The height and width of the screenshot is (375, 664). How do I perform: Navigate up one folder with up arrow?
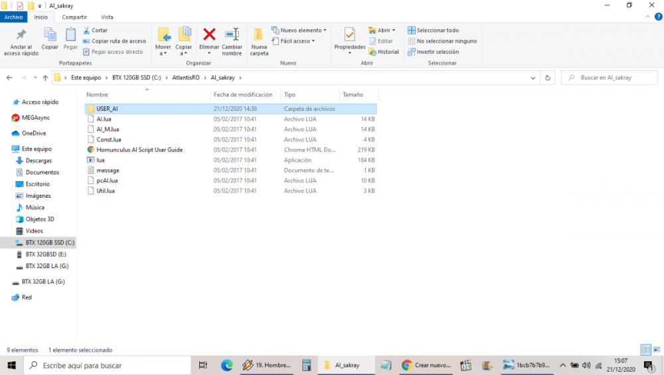pyautogui.click(x=45, y=78)
